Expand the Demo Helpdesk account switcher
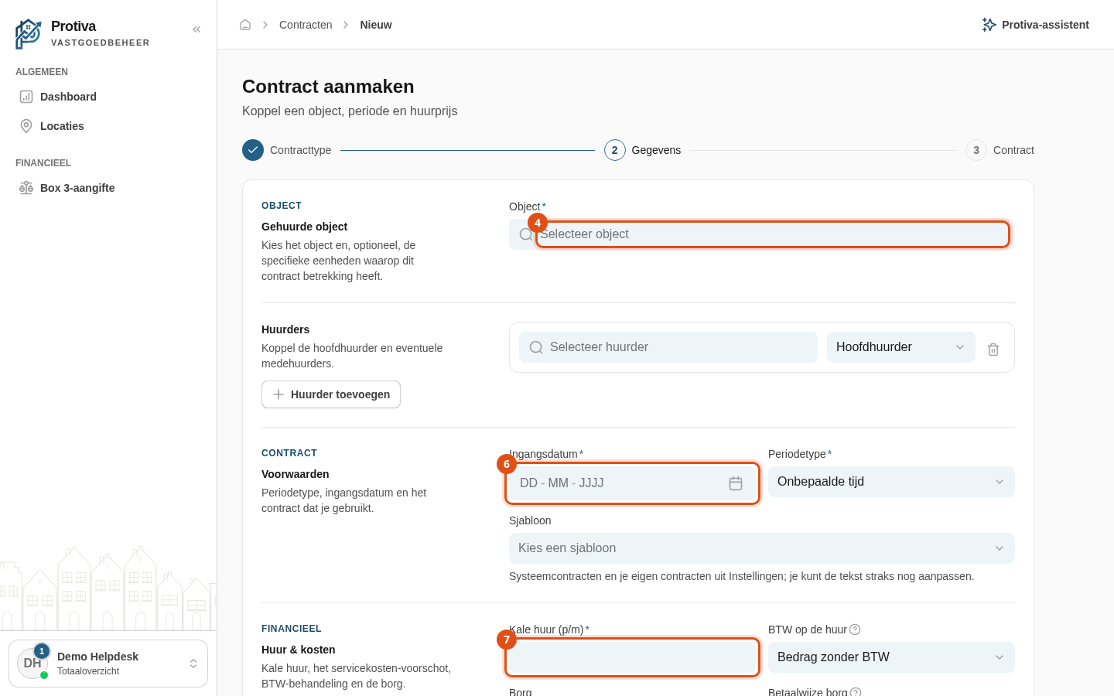 [x=108, y=664]
